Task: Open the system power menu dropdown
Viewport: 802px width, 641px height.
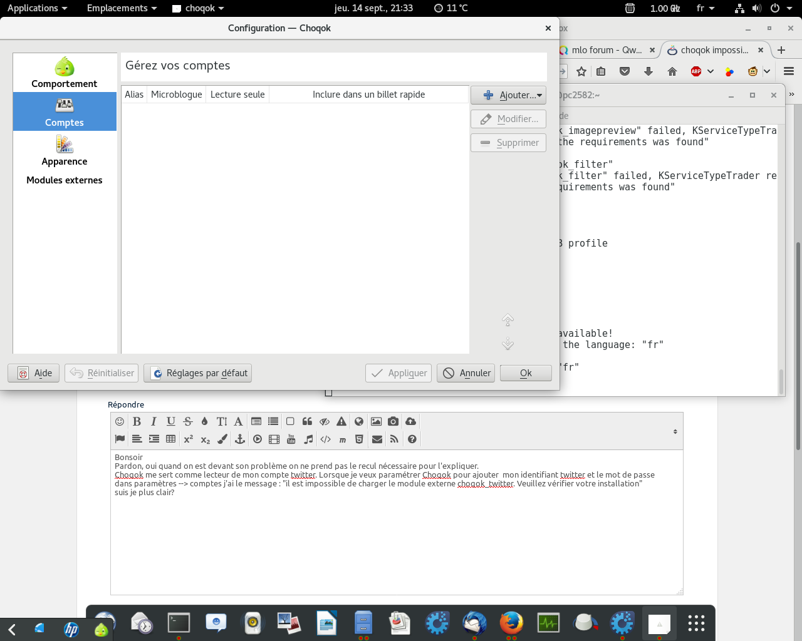Action: pos(782,8)
